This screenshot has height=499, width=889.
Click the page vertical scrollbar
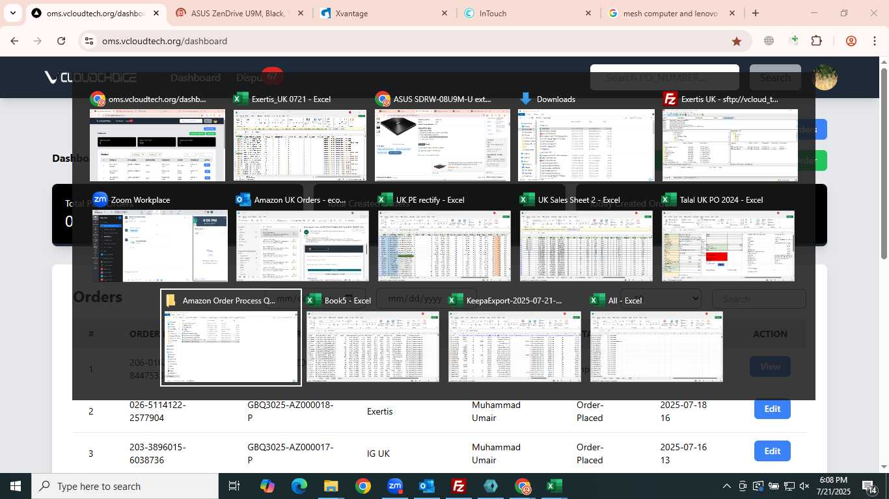coord(884,162)
